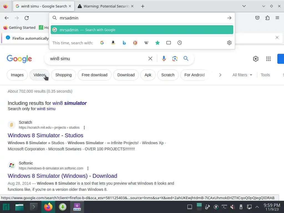Select the Free download chip
Viewport: 284px width, 213px height.
pos(94,75)
